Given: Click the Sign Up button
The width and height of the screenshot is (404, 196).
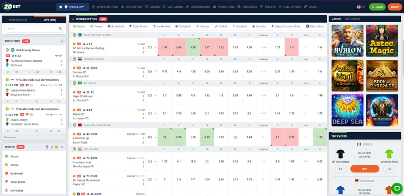Looking at the screenshot, I should [395, 7].
